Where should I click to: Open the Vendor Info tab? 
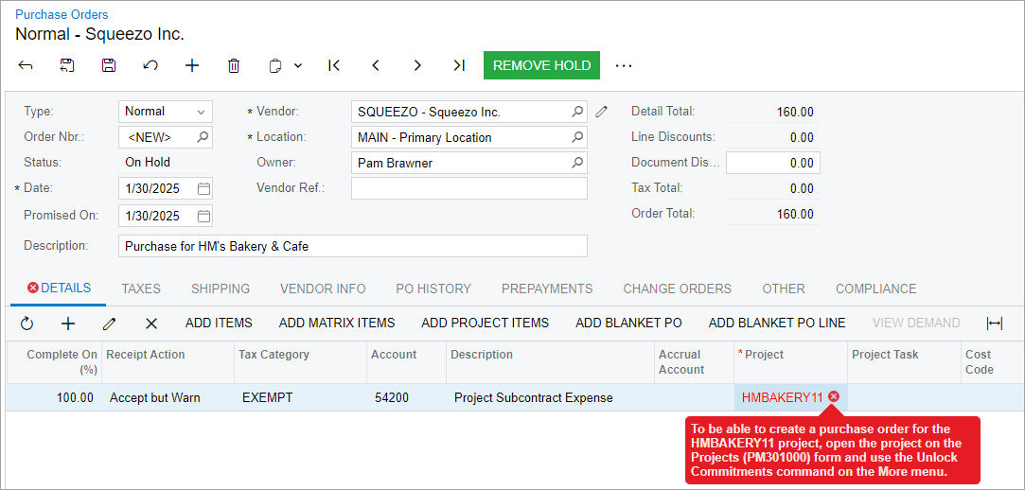pos(323,289)
